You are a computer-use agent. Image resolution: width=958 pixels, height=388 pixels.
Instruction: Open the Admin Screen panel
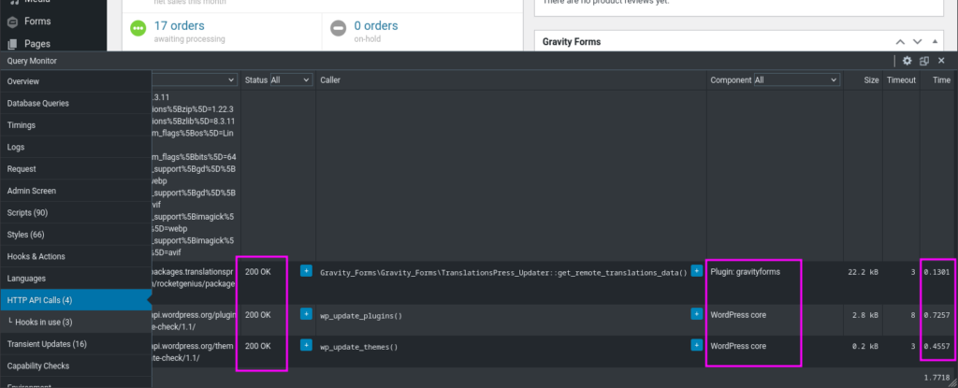(x=76, y=192)
